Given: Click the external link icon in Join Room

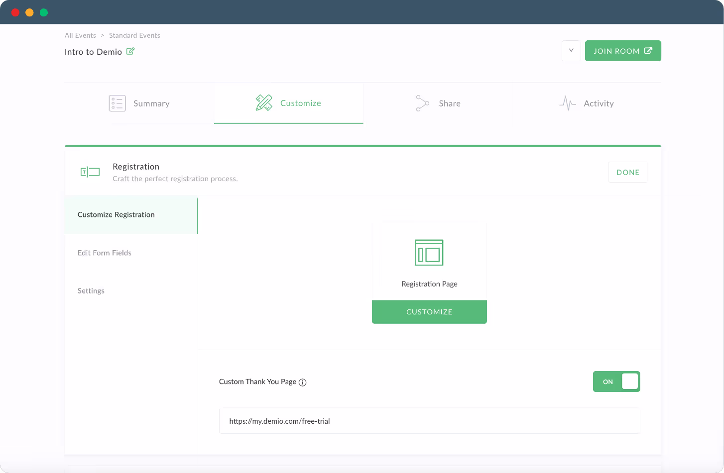Looking at the screenshot, I should click(x=648, y=51).
